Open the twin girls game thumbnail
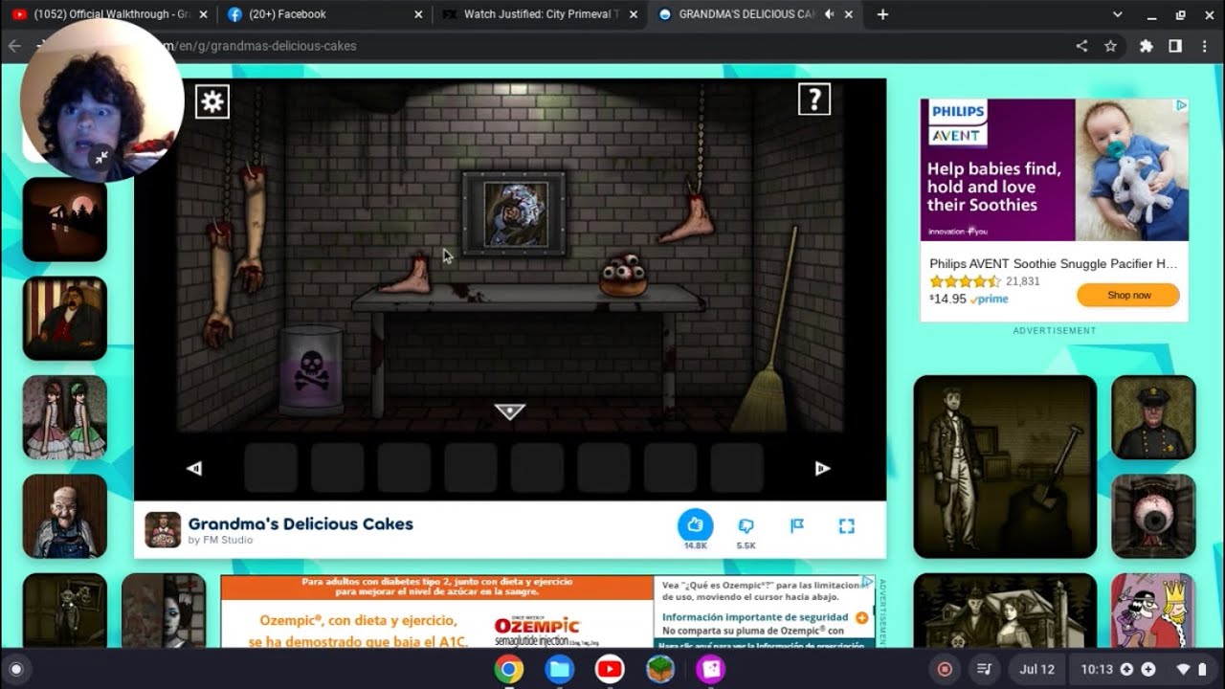This screenshot has width=1225, height=689. 65,417
